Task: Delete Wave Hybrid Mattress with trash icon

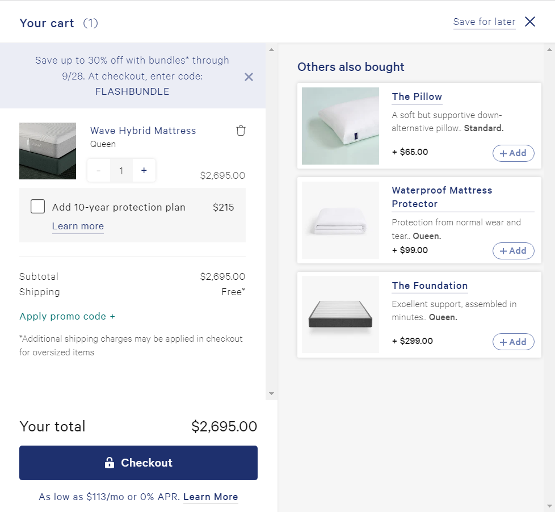Action: click(x=241, y=131)
